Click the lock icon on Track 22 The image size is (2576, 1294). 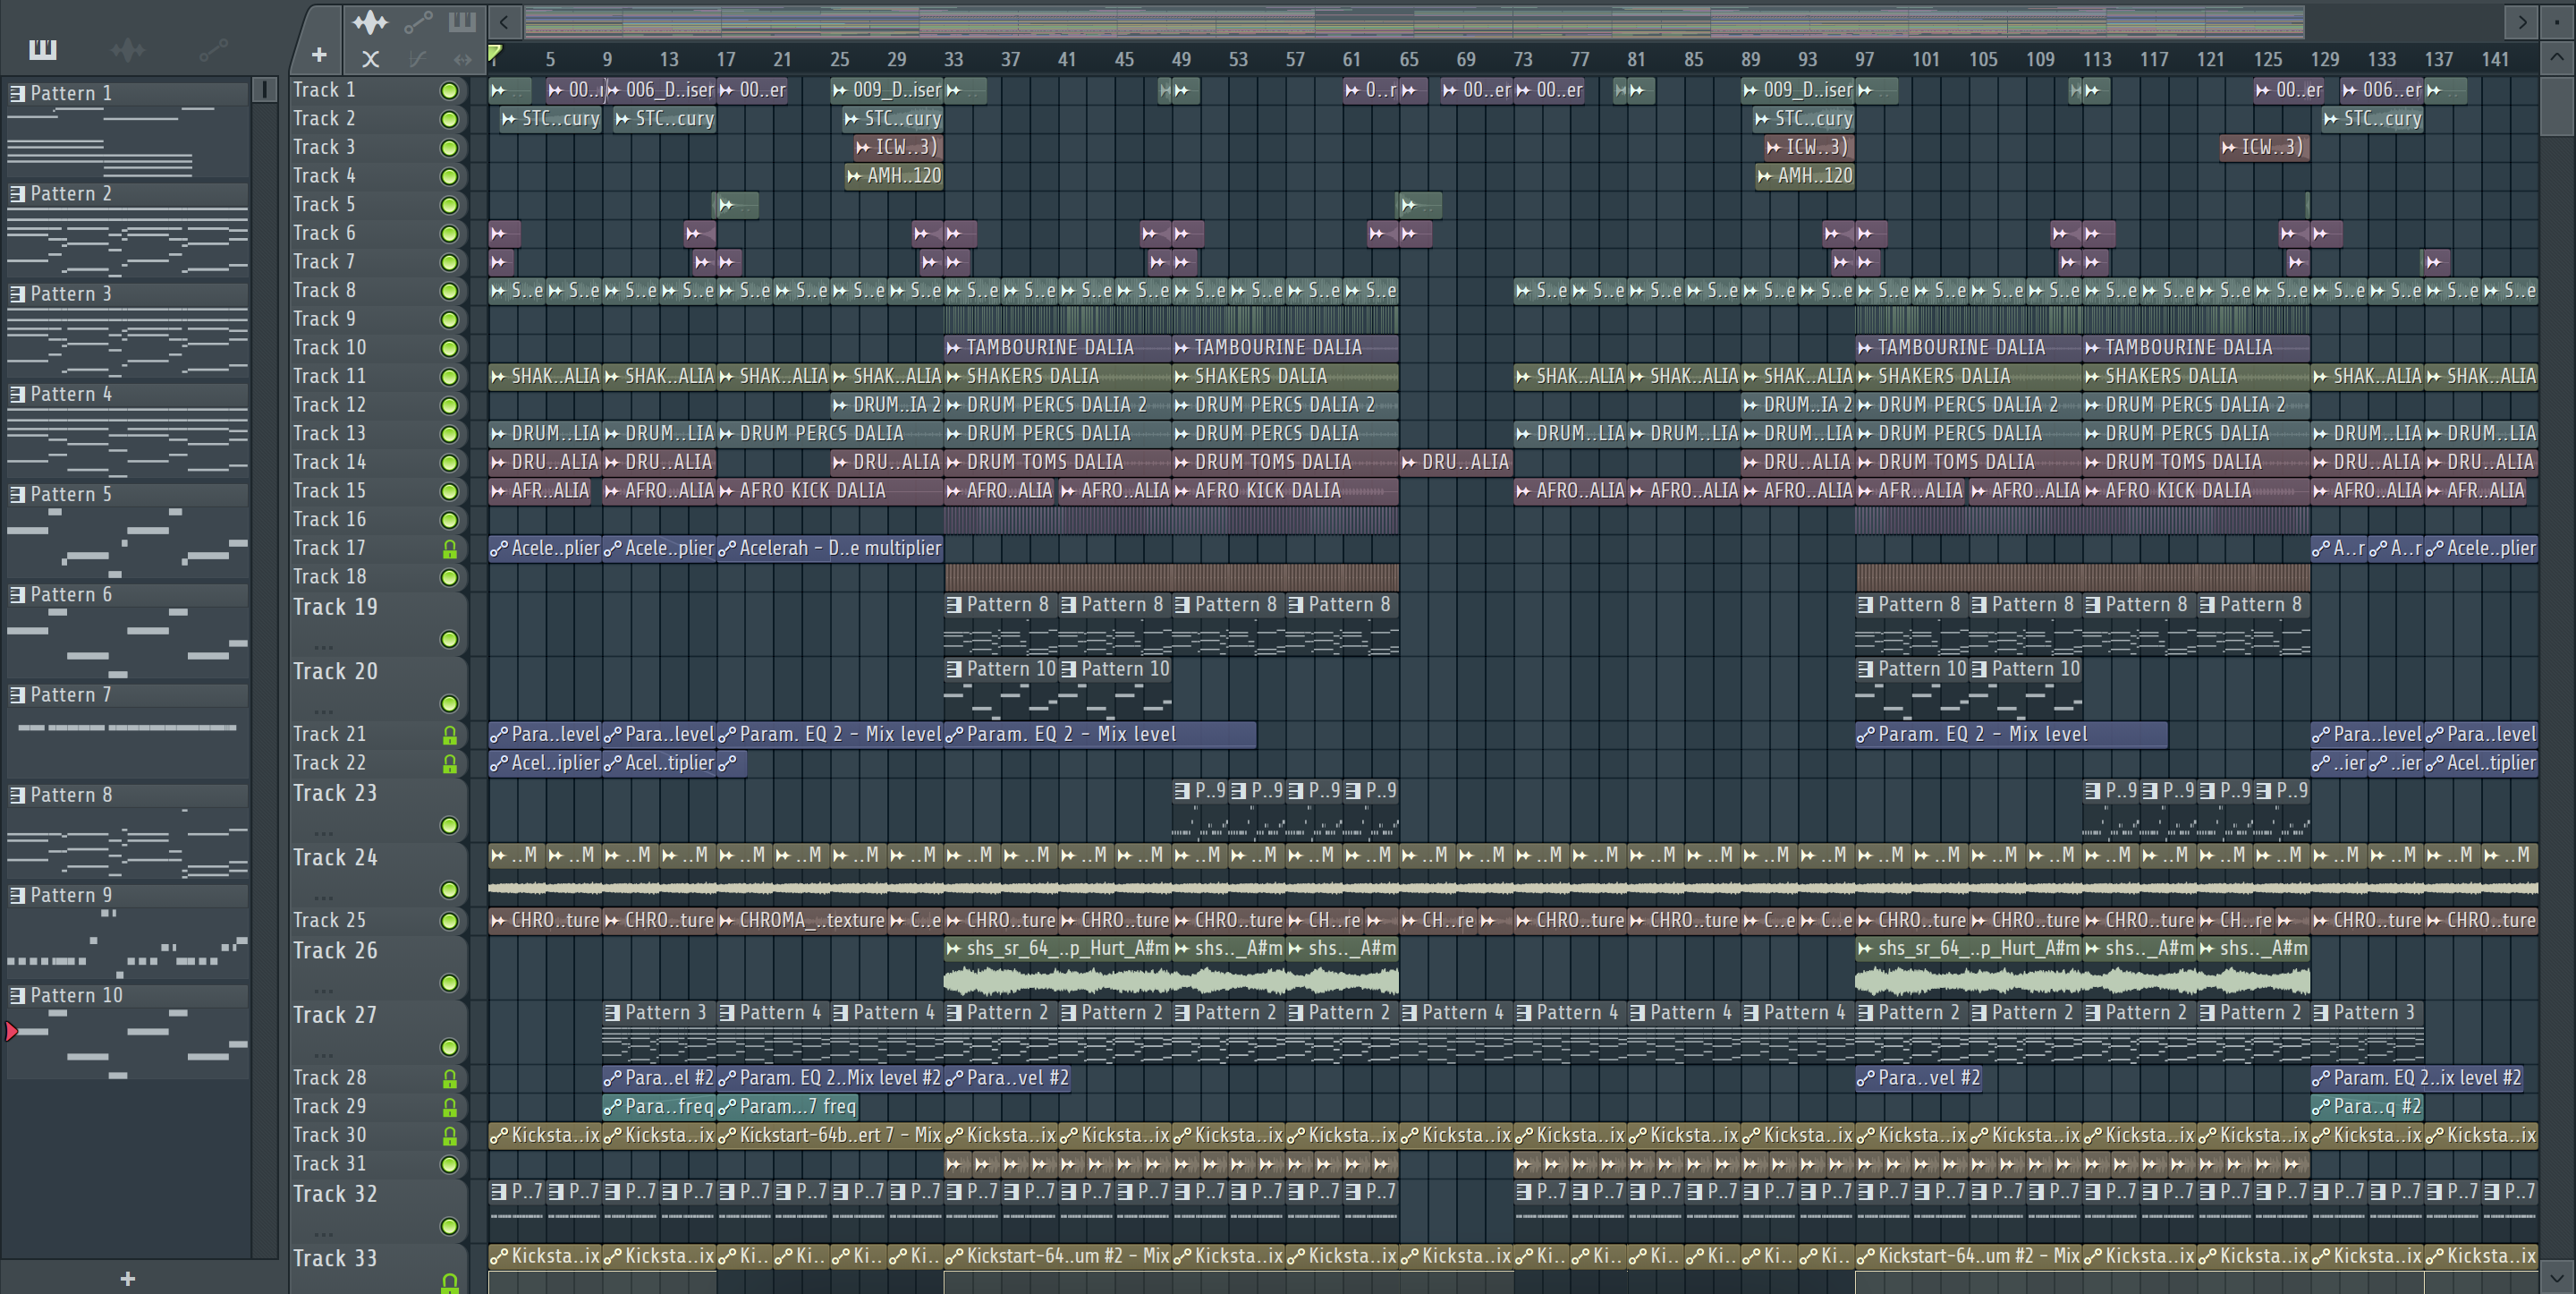click(x=450, y=763)
